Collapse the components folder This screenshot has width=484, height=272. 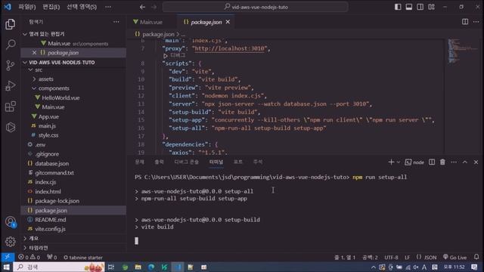click(x=73, y=88)
